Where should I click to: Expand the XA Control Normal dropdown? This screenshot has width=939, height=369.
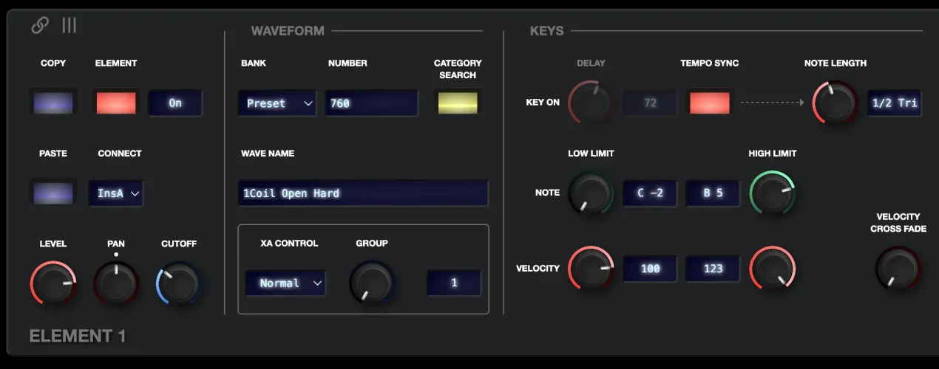pos(285,283)
